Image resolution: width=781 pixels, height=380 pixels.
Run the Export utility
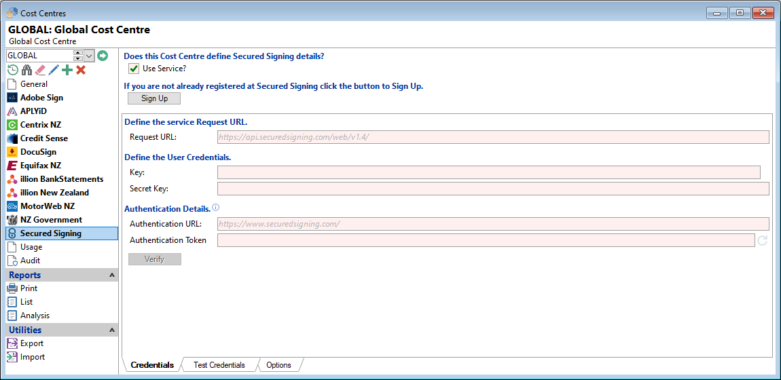point(62,343)
